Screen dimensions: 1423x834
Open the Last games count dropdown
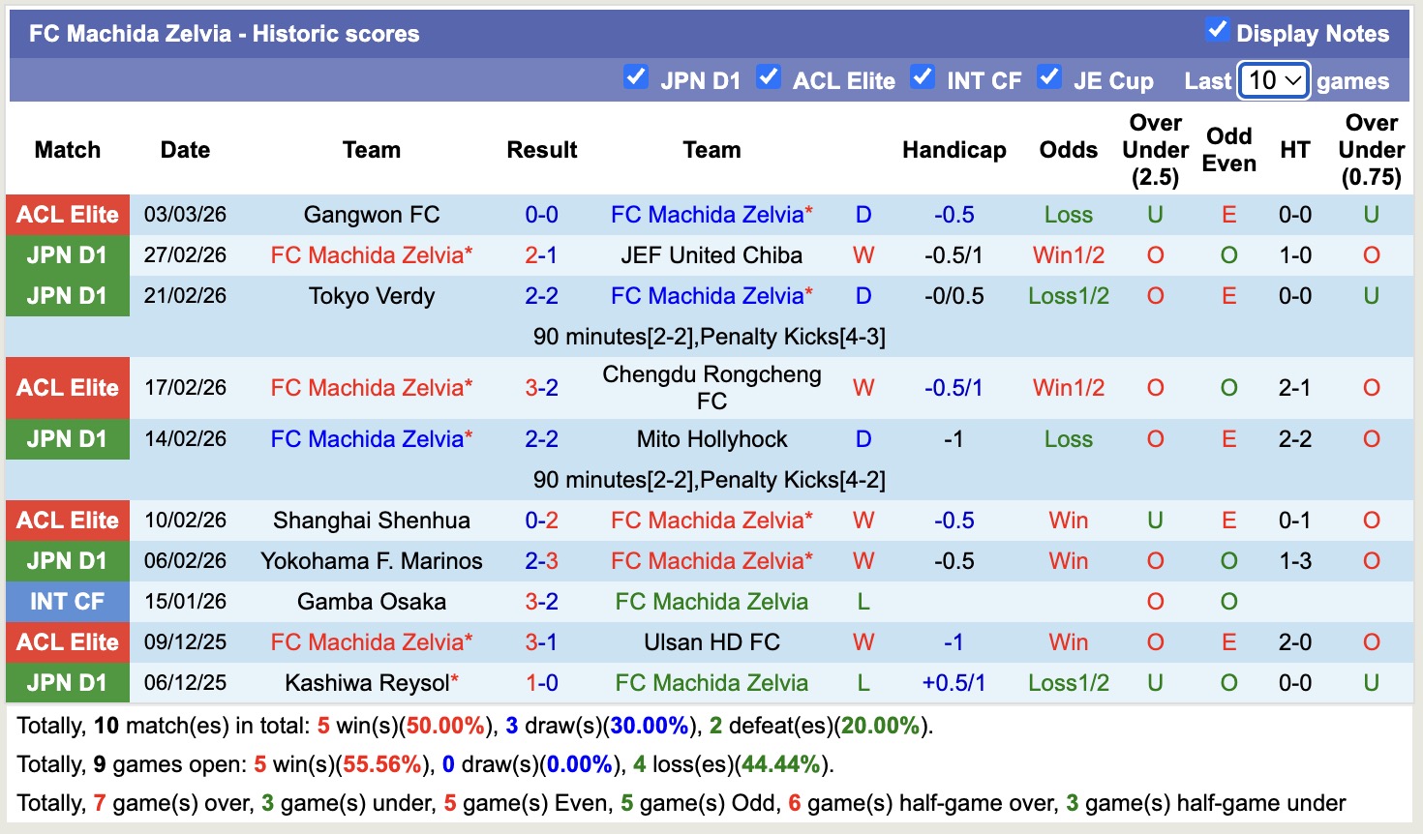click(1272, 80)
